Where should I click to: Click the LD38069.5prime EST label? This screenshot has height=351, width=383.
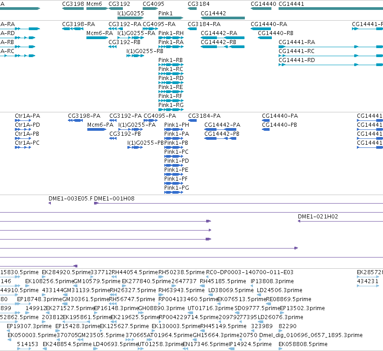[x=231, y=290]
